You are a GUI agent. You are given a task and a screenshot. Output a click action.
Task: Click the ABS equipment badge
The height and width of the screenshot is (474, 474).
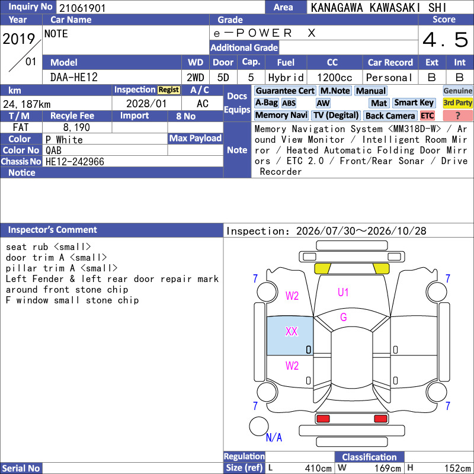pos(289,103)
